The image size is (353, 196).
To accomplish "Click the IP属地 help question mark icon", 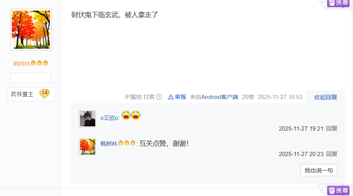I will click(x=159, y=97).
